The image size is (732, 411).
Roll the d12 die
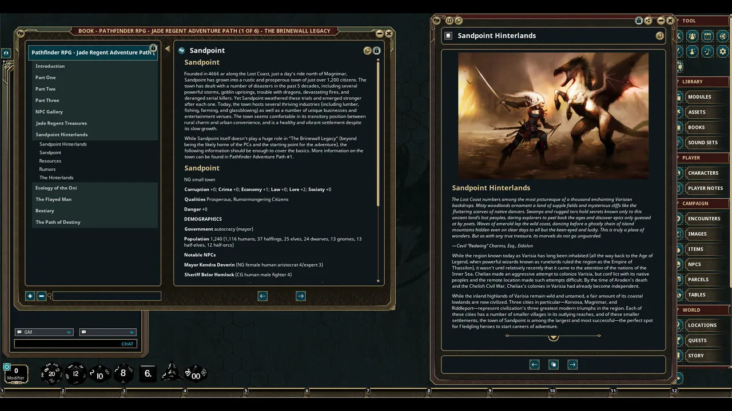click(75, 373)
